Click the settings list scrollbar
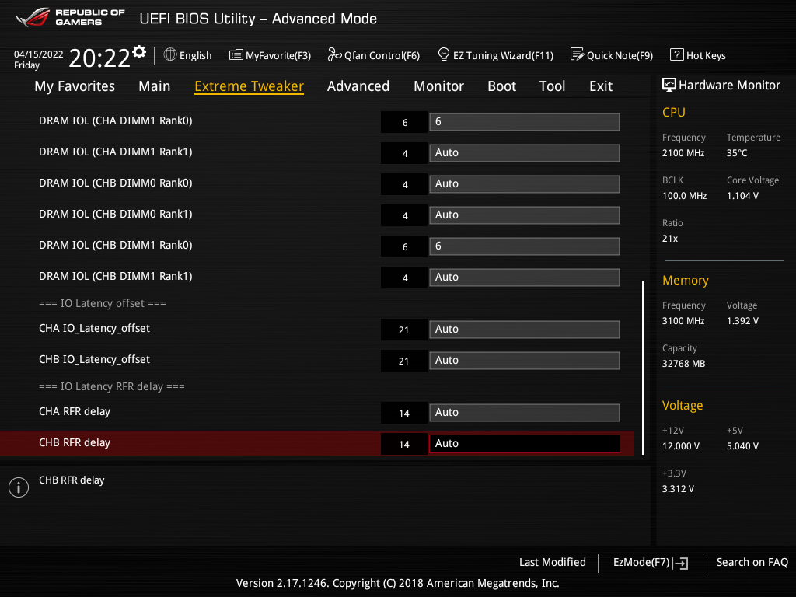 [x=643, y=368]
